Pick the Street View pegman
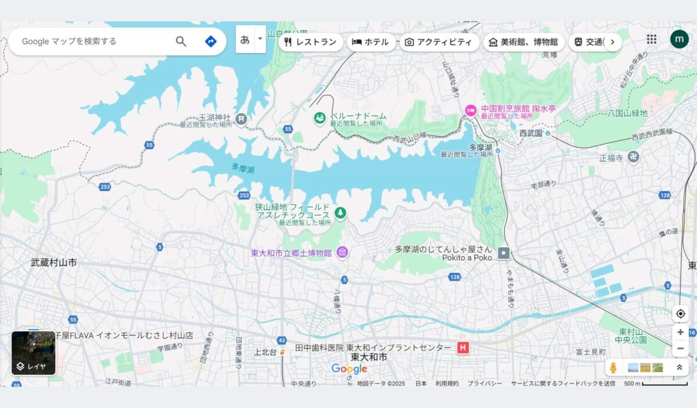The height and width of the screenshot is (408, 697). click(x=613, y=367)
